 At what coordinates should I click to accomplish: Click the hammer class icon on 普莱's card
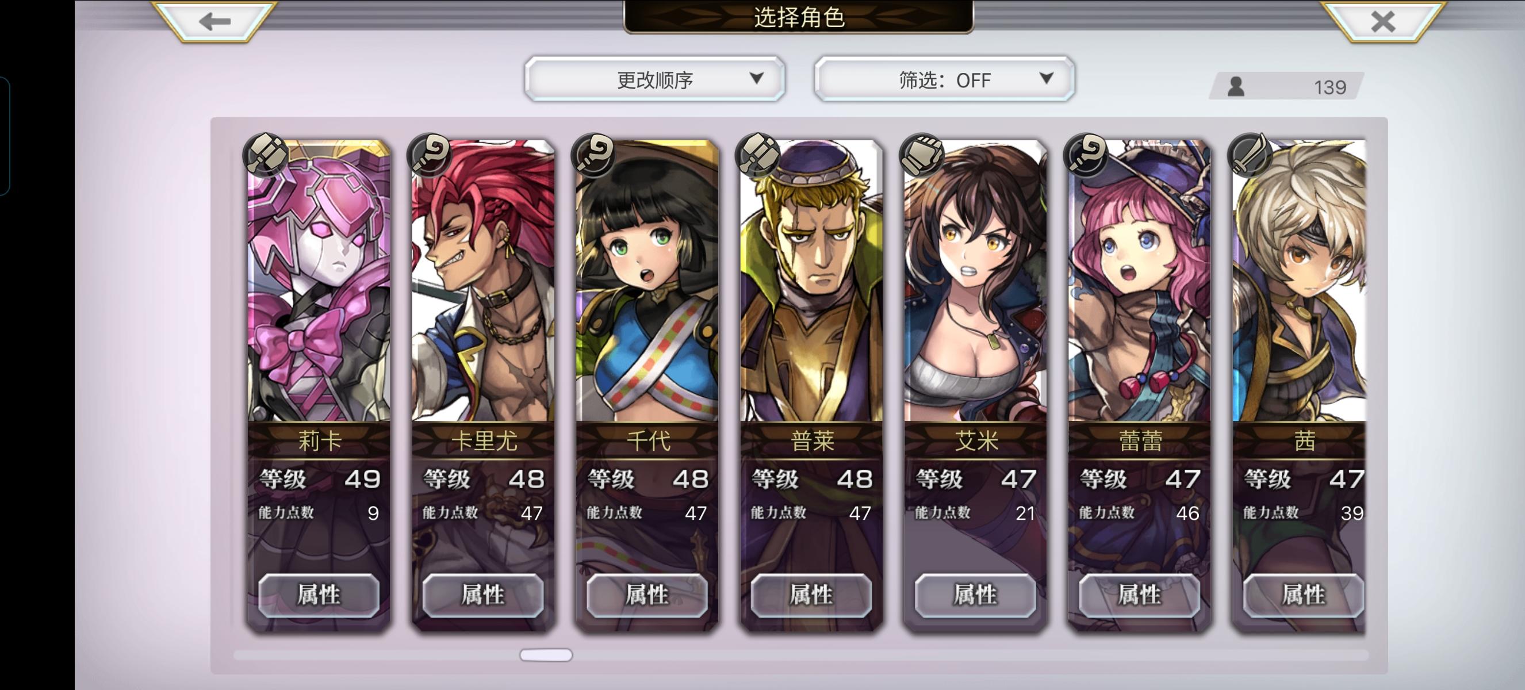tap(758, 155)
